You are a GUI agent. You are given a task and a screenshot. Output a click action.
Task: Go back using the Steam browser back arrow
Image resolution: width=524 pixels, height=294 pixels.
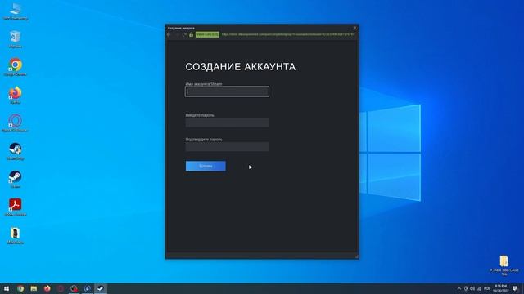click(169, 34)
